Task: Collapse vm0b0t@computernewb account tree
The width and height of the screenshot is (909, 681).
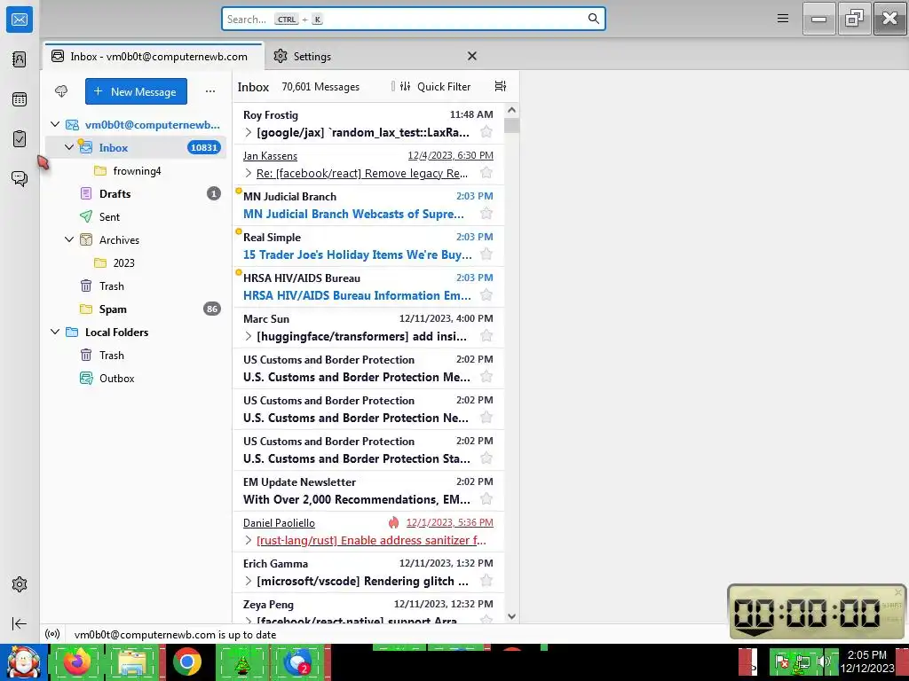Action: (x=55, y=124)
